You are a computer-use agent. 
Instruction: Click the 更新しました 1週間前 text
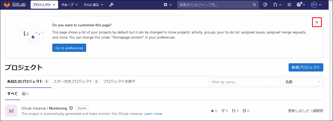[305, 111]
